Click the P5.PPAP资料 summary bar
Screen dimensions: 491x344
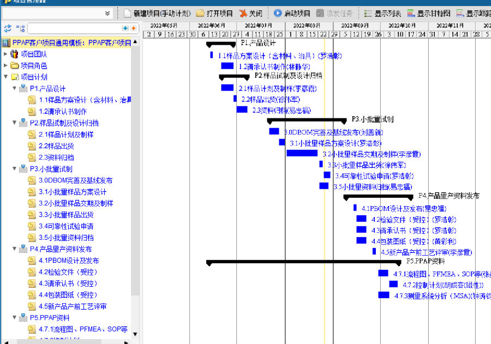click(x=304, y=262)
